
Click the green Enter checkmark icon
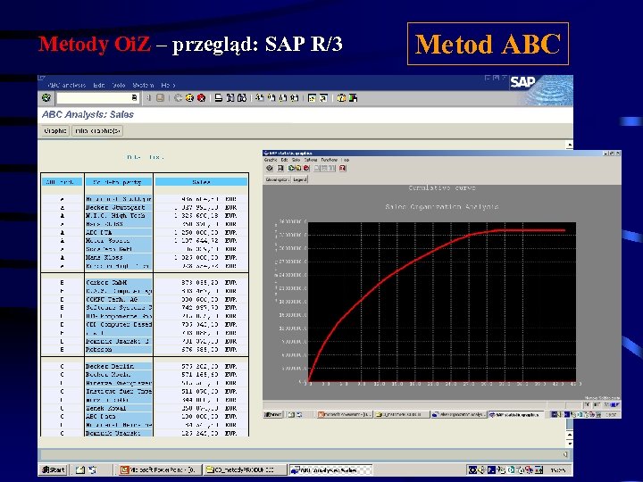tap(46, 98)
